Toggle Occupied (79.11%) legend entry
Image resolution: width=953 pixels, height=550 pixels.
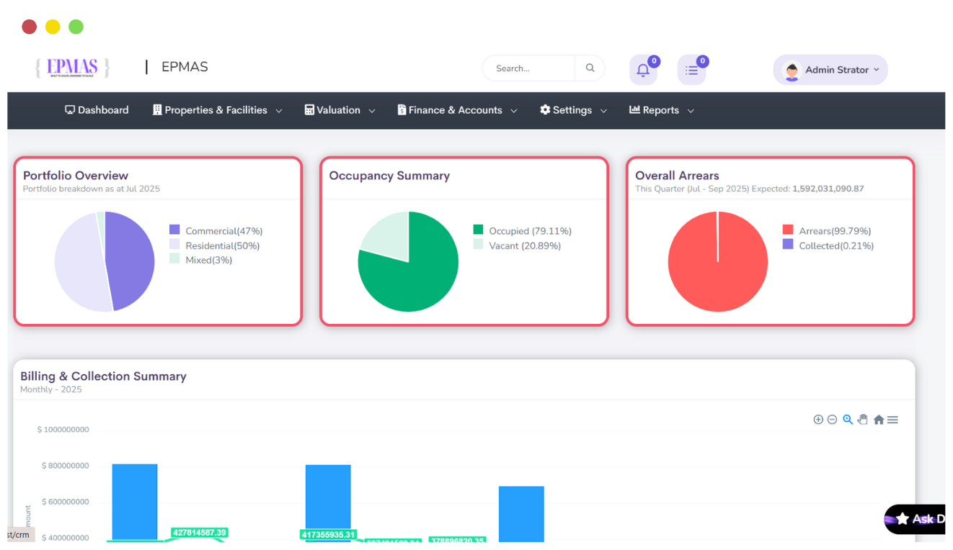click(x=522, y=231)
